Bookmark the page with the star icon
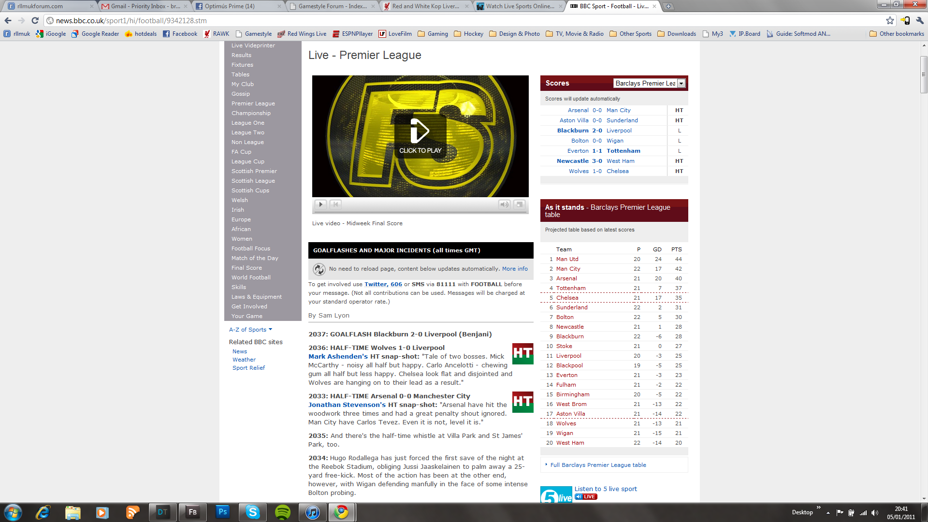 (890, 20)
